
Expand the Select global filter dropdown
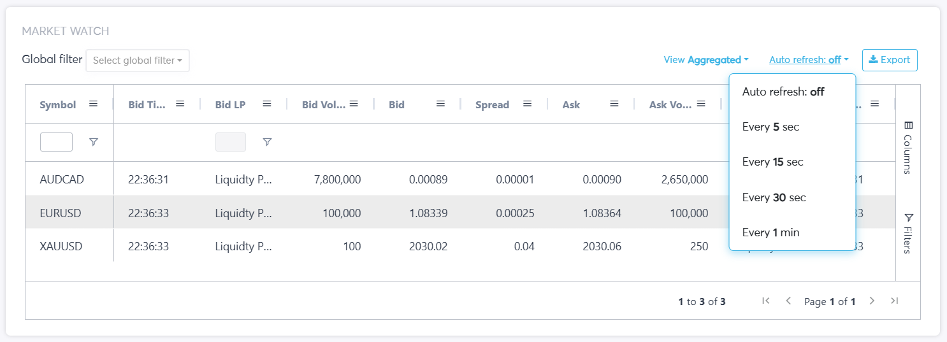click(x=138, y=61)
